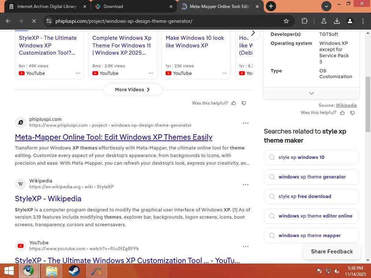This screenshot has width=371, height=278.
Task: Click the Share Feedback button
Action: click(332, 252)
